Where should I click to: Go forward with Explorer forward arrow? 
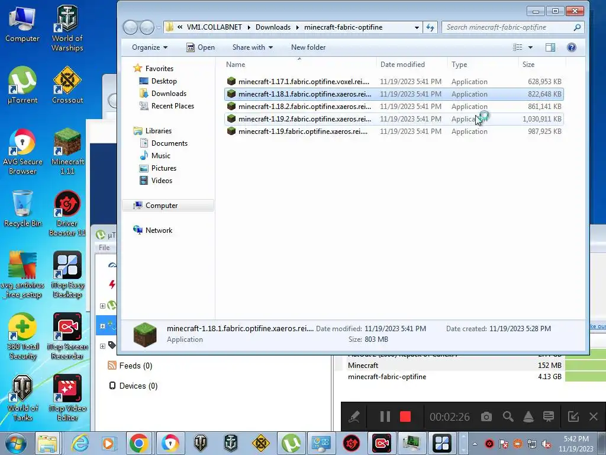(147, 27)
